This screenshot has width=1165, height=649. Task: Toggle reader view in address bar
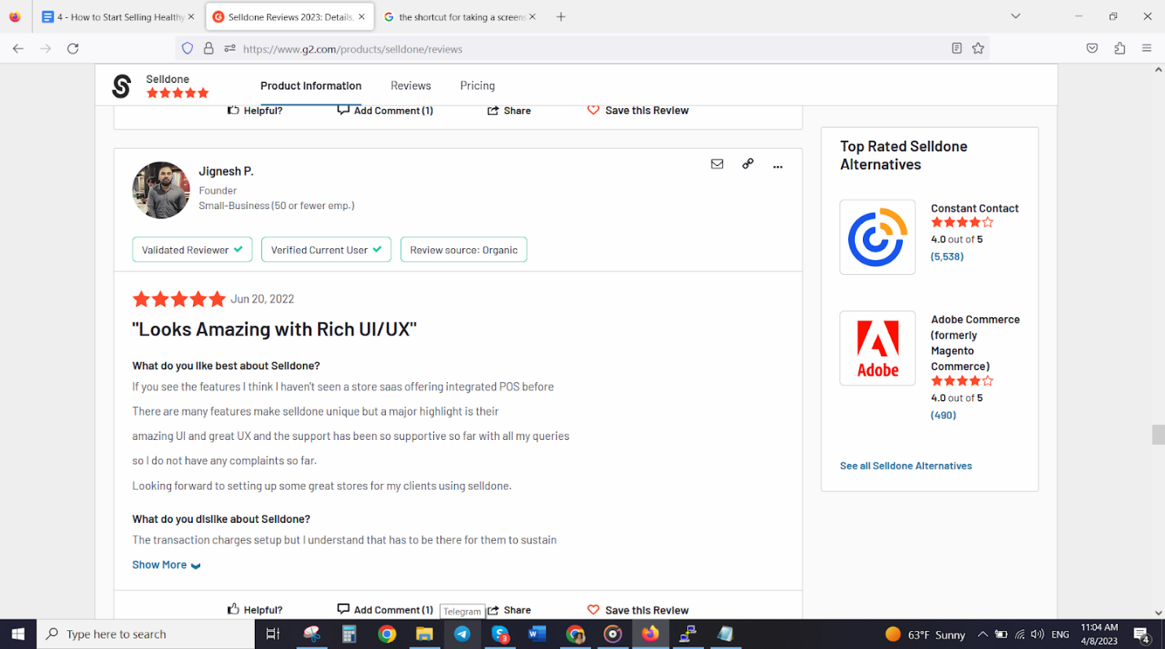click(x=957, y=49)
